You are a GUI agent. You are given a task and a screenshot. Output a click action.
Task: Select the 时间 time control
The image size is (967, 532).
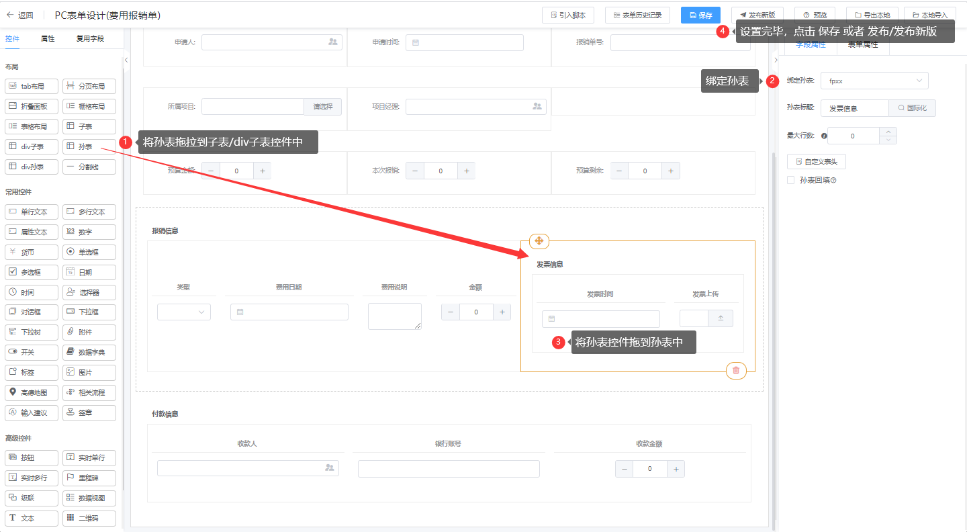click(32, 292)
